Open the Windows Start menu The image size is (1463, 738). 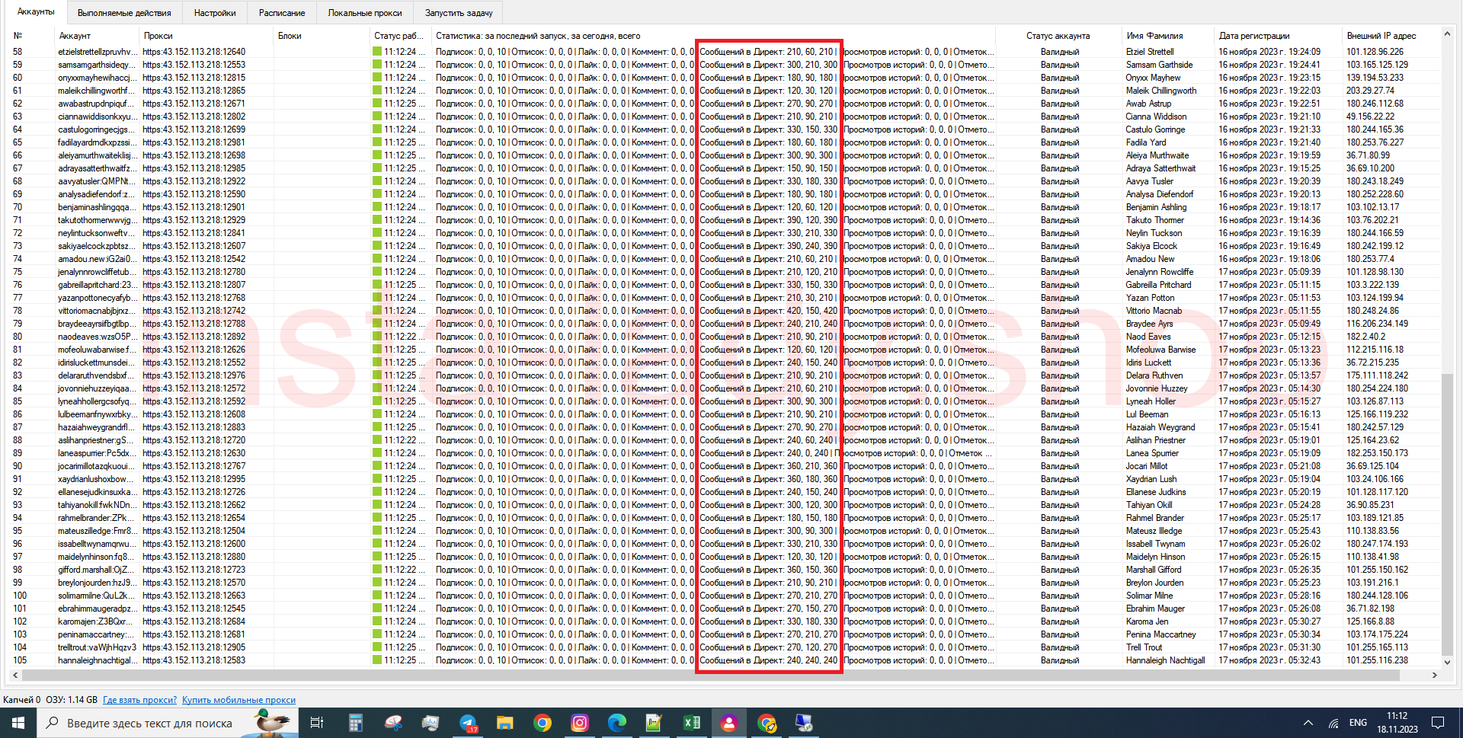(x=18, y=723)
